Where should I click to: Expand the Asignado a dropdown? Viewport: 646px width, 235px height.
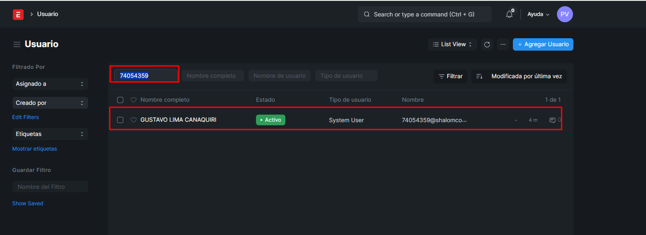coord(50,84)
